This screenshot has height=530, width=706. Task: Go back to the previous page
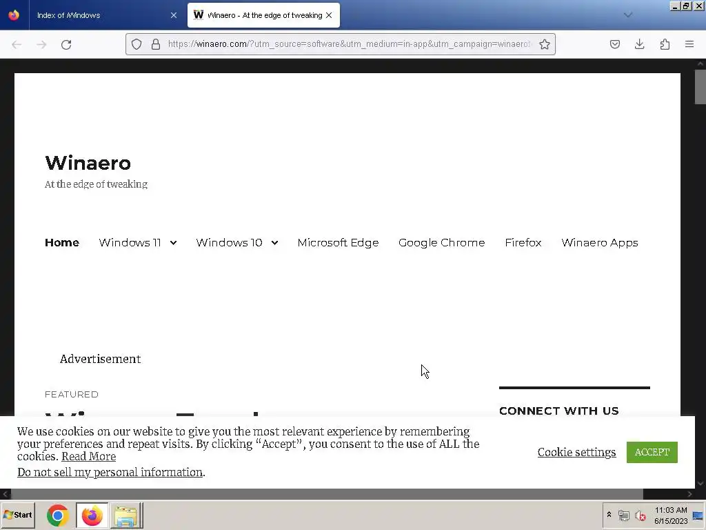pos(17,44)
